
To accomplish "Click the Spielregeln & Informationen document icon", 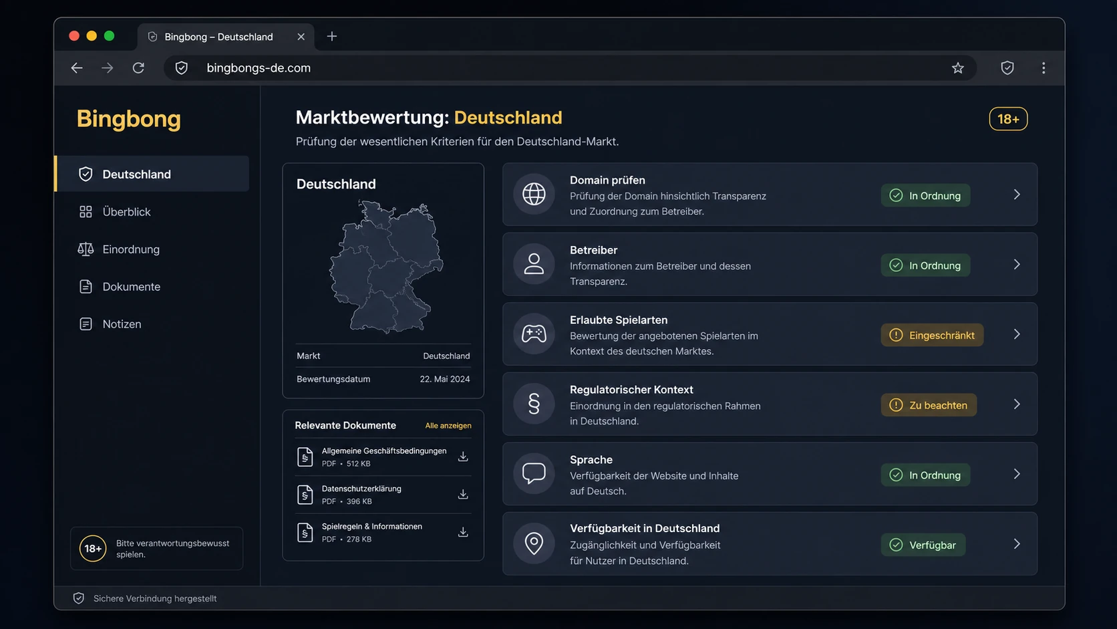I will pos(305,533).
